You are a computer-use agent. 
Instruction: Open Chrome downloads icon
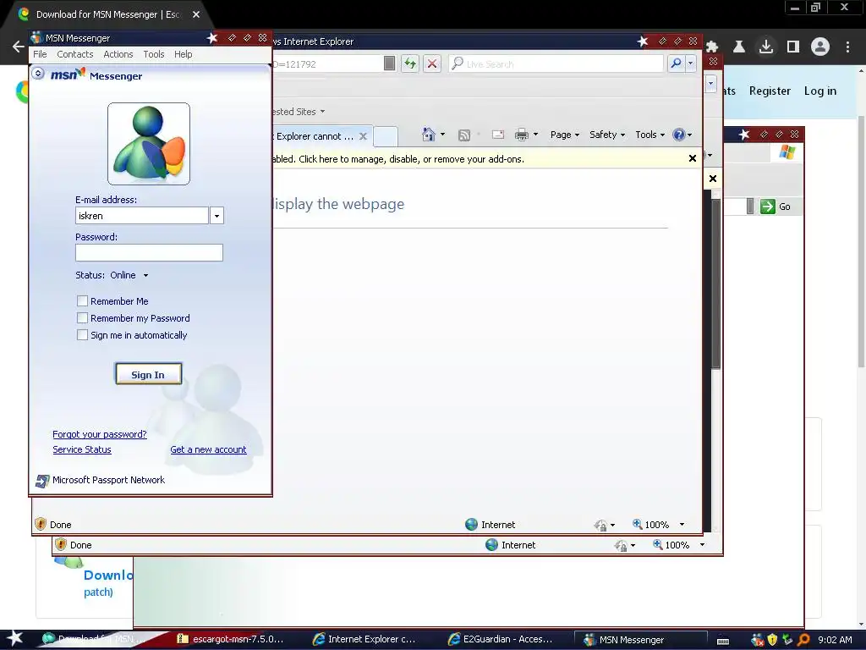point(766,47)
